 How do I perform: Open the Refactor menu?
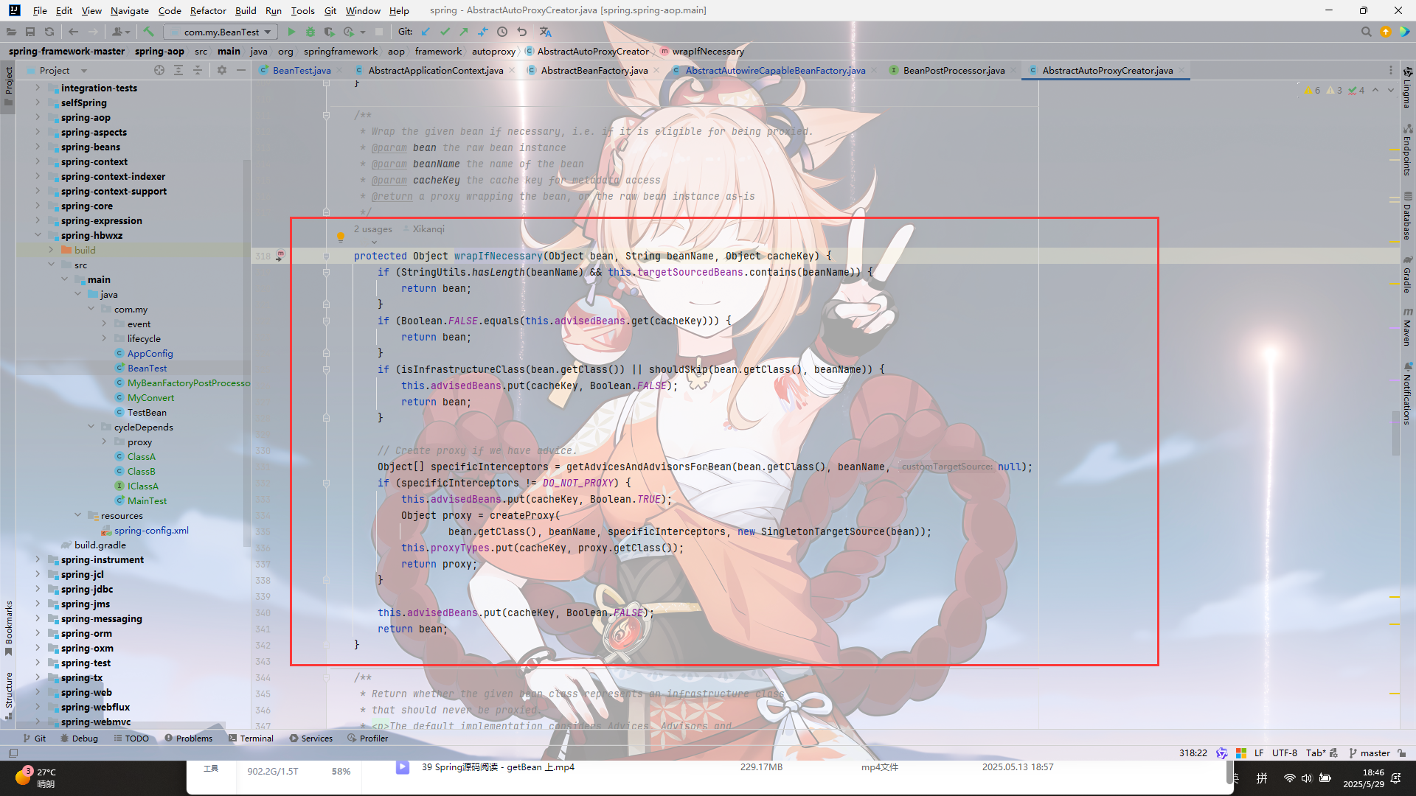[x=207, y=10]
